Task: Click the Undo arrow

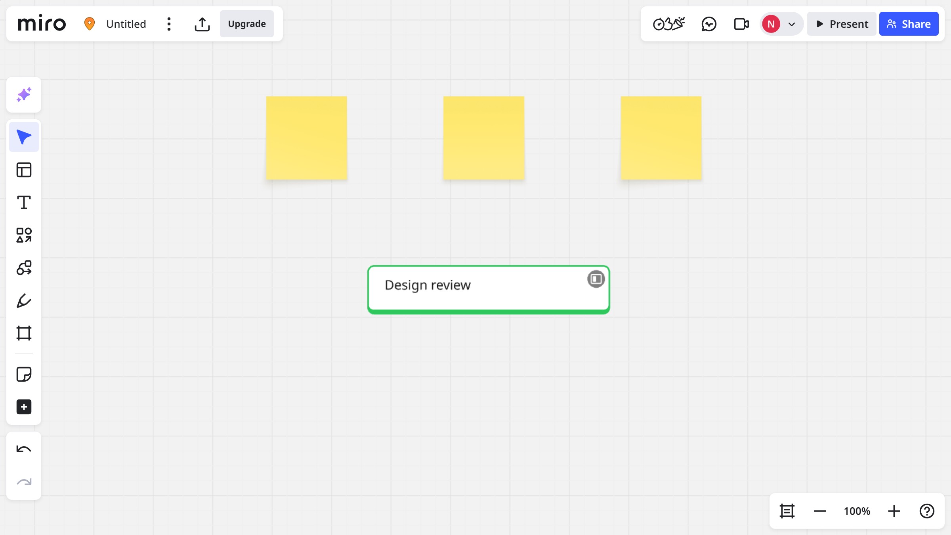Action: pyautogui.click(x=24, y=449)
